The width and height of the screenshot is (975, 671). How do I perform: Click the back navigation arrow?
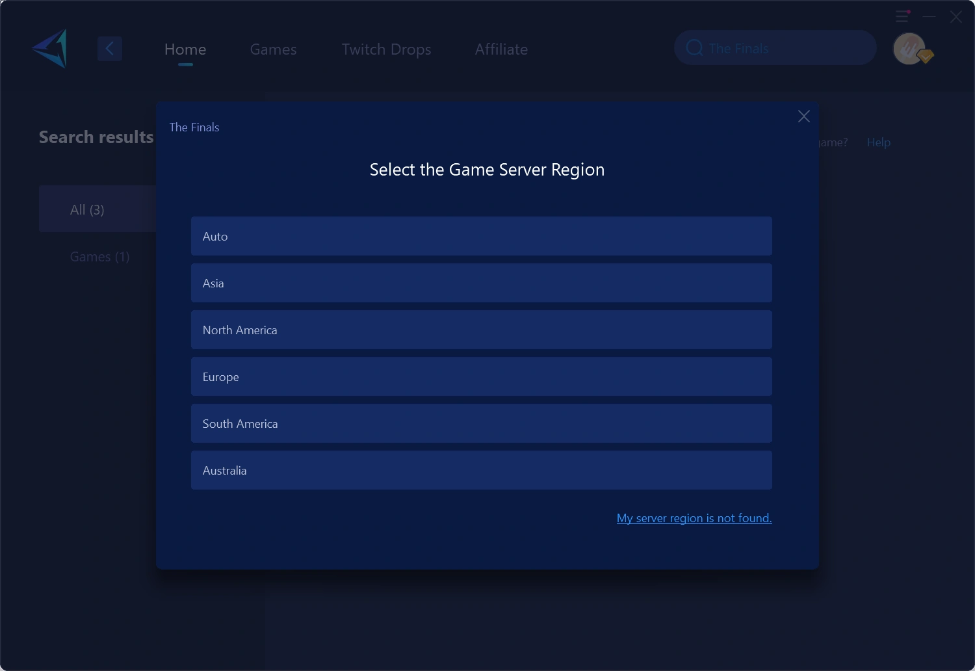[110, 48]
